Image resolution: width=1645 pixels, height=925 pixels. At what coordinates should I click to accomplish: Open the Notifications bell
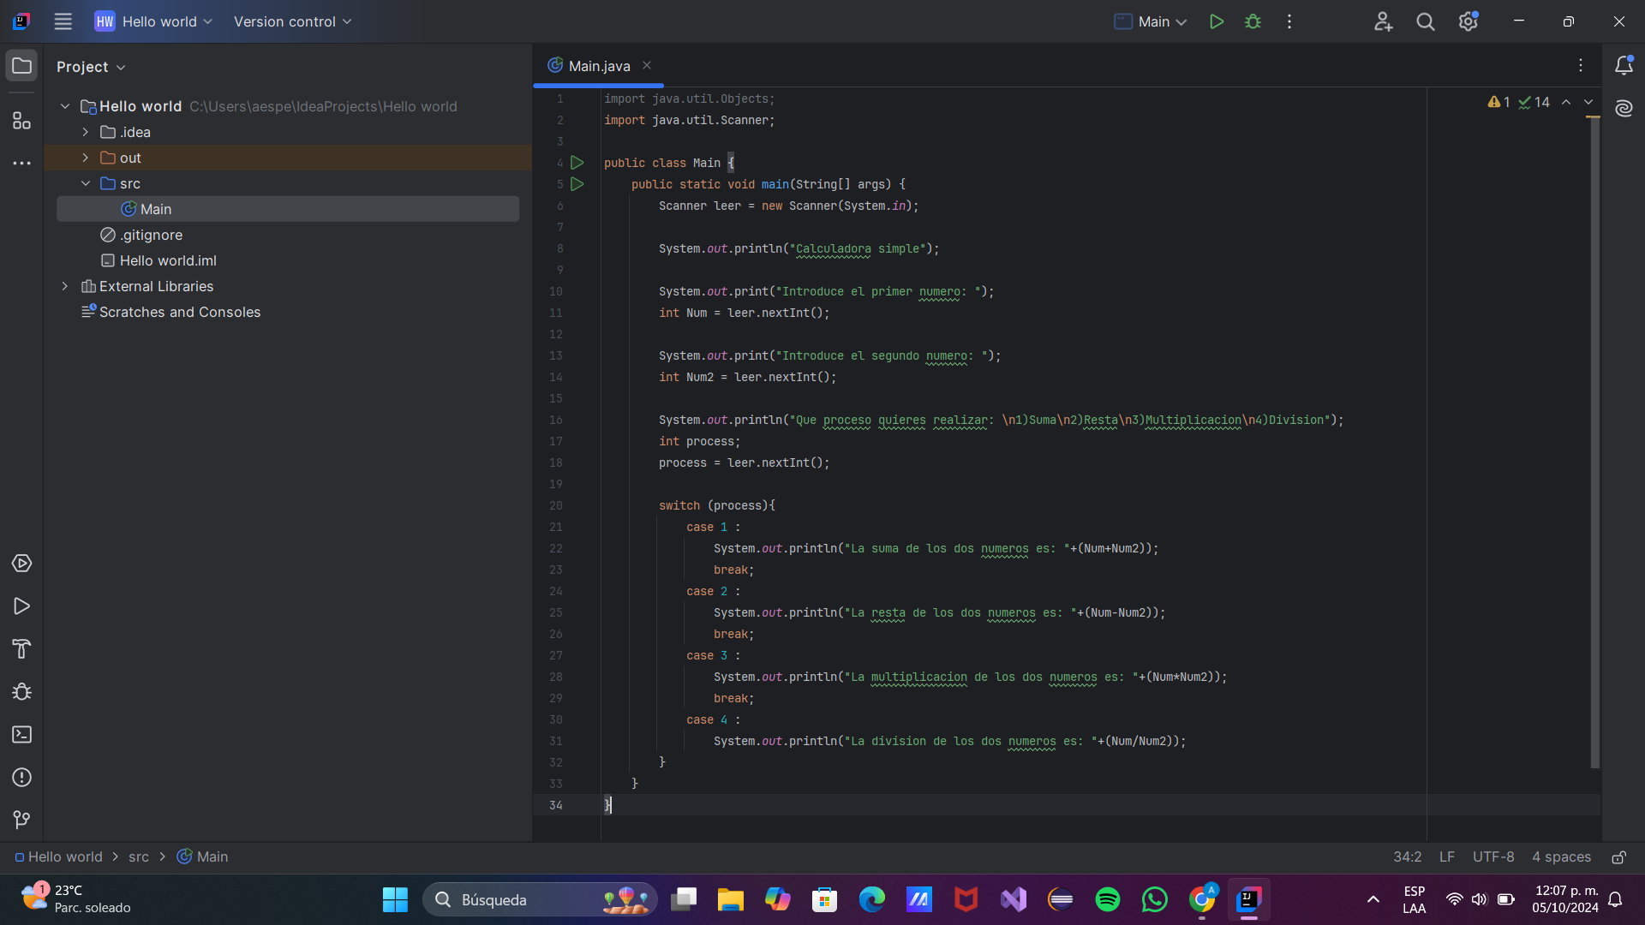1624,66
